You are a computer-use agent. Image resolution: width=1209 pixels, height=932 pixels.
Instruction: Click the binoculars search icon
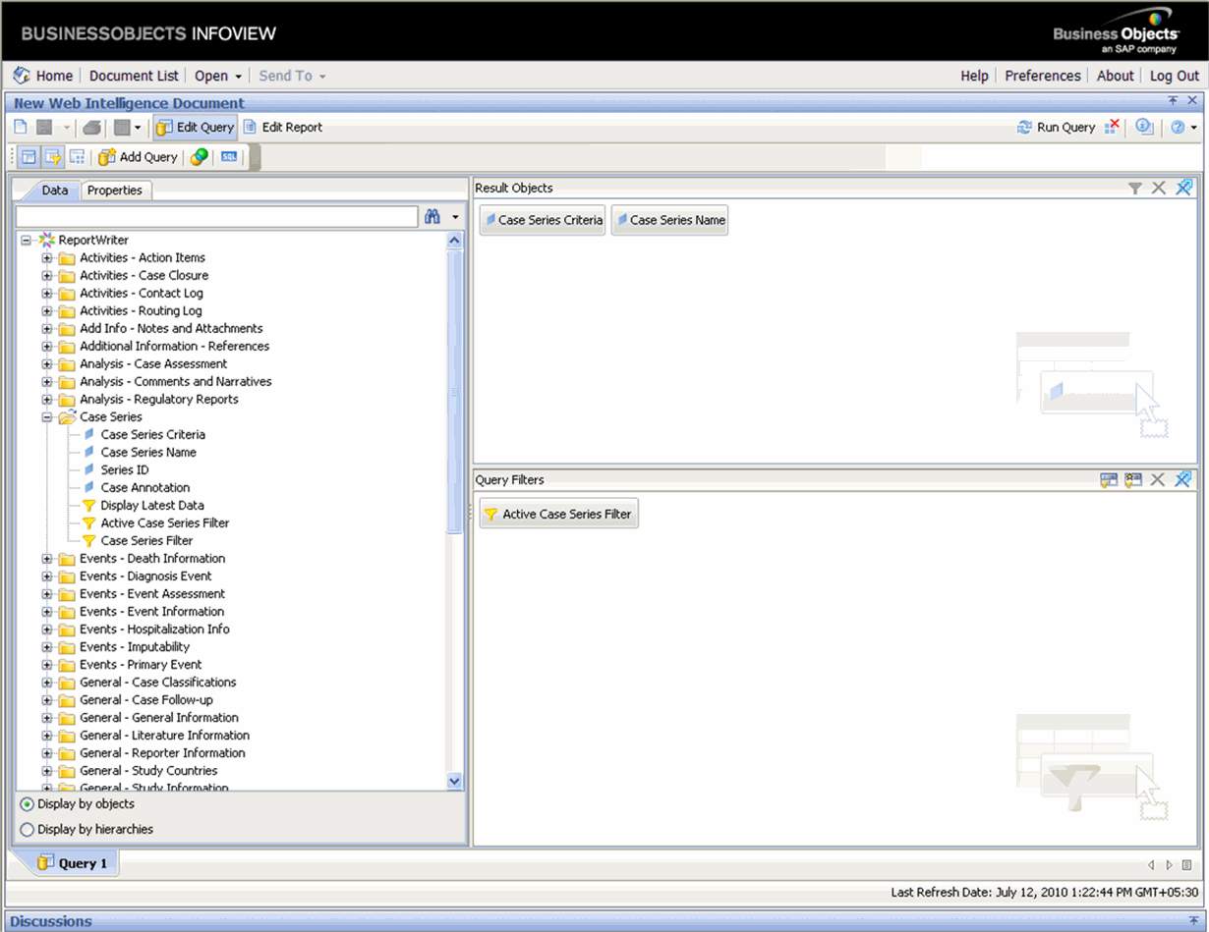coord(432,217)
